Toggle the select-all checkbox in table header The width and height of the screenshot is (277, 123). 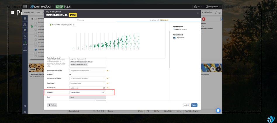click(x=36, y=19)
